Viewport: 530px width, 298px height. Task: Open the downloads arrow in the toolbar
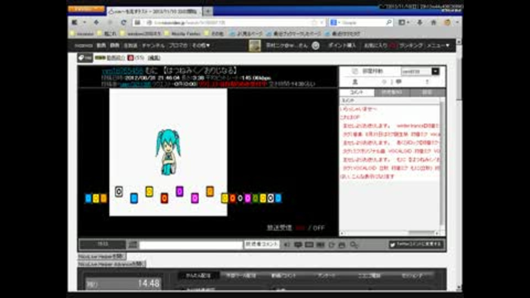(420, 22)
